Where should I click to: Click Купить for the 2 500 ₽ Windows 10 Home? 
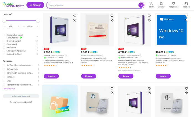point(89,76)
